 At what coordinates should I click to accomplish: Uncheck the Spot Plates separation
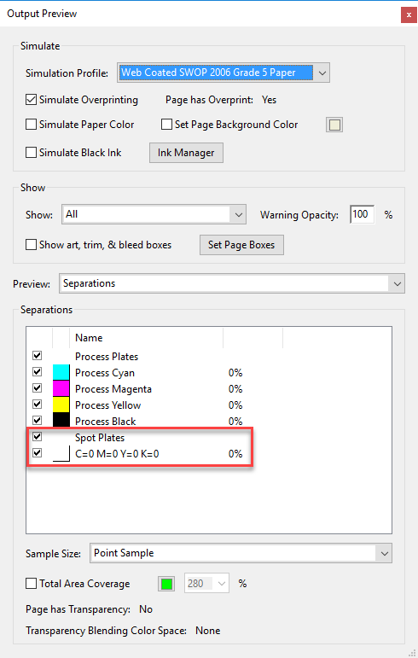pyautogui.click(x=38, y=437)
